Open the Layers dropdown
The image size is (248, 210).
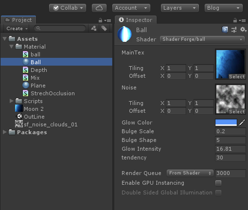(x=180, y=8)
